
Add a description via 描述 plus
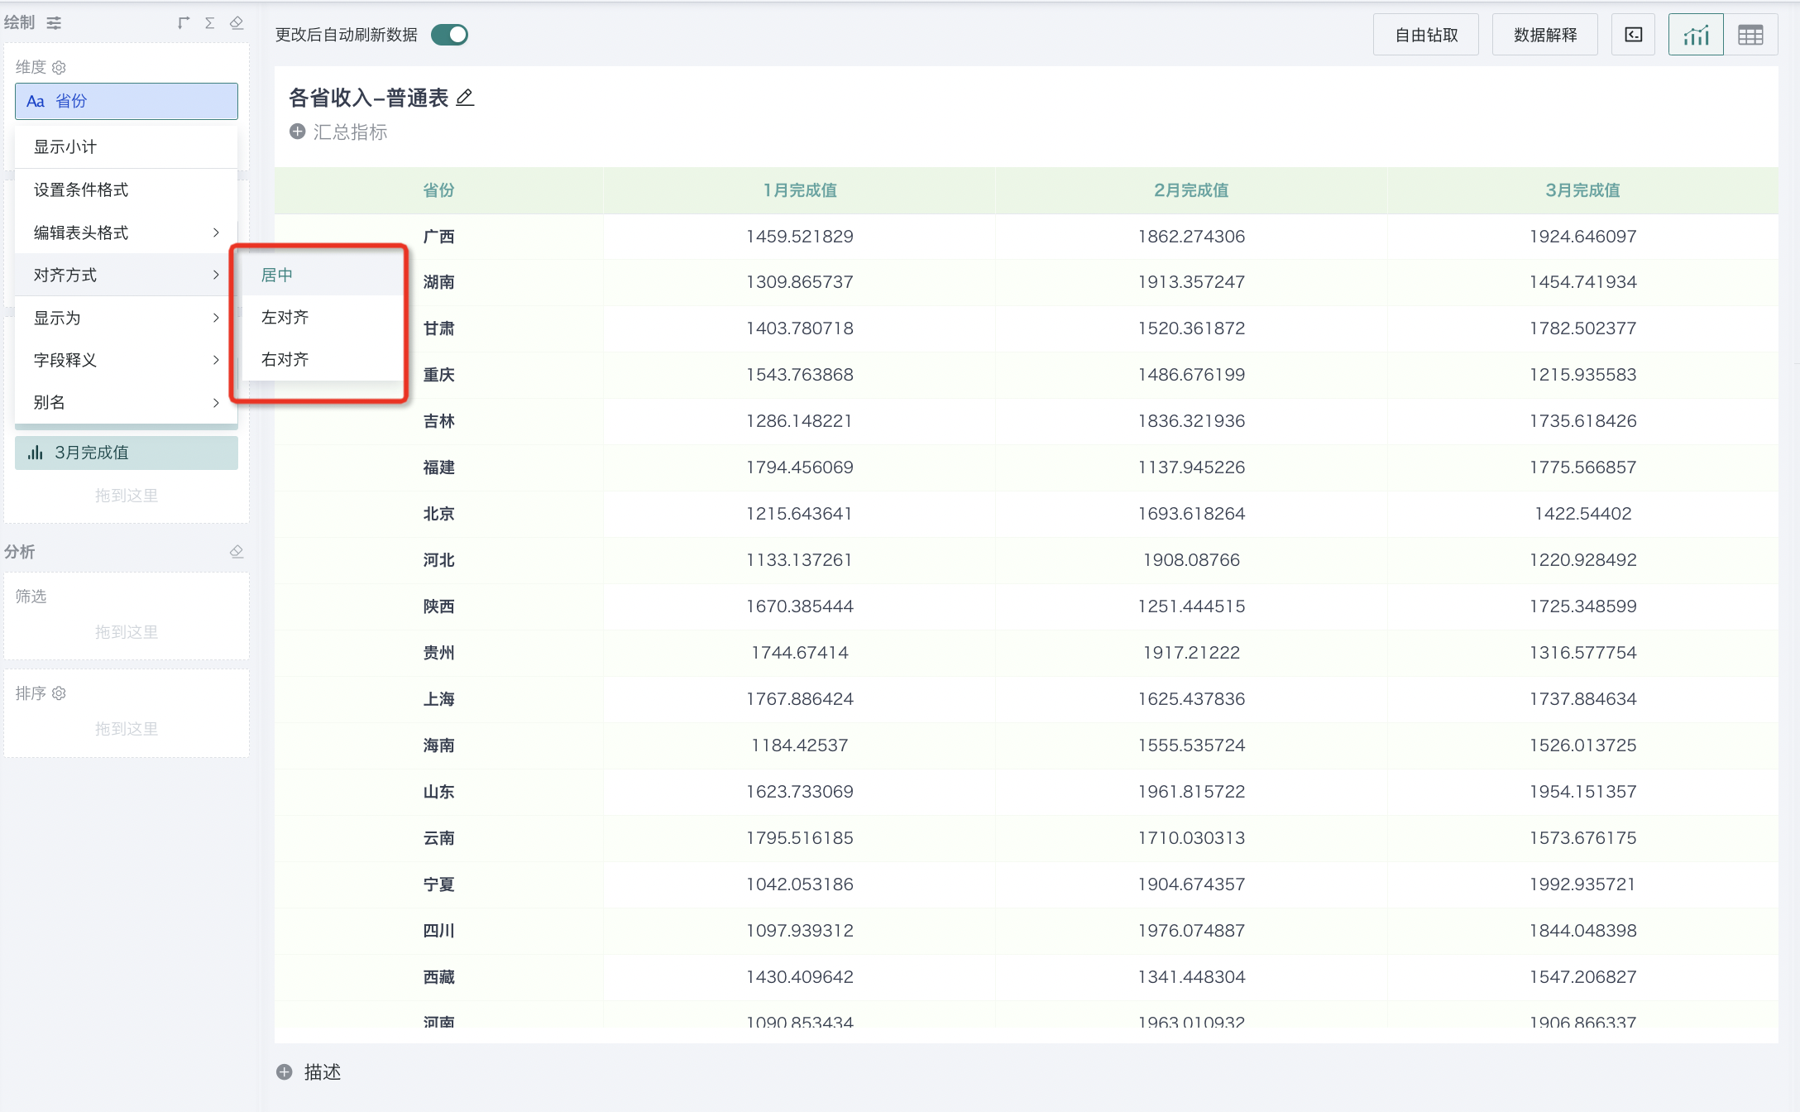pos(285,1072)
